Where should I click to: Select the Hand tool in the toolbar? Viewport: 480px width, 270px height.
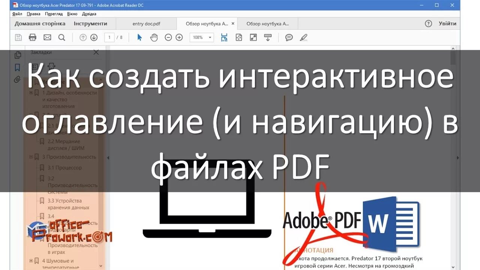point(154,37)
